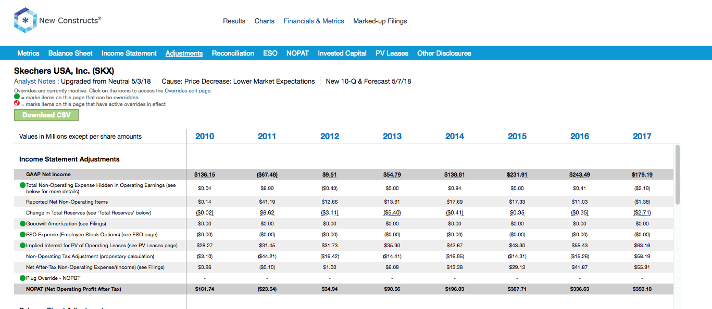Viewport: 712px width, 309px height.
Task: Select NOPAT value $350.18 for 2017
Action: [642, 289]
